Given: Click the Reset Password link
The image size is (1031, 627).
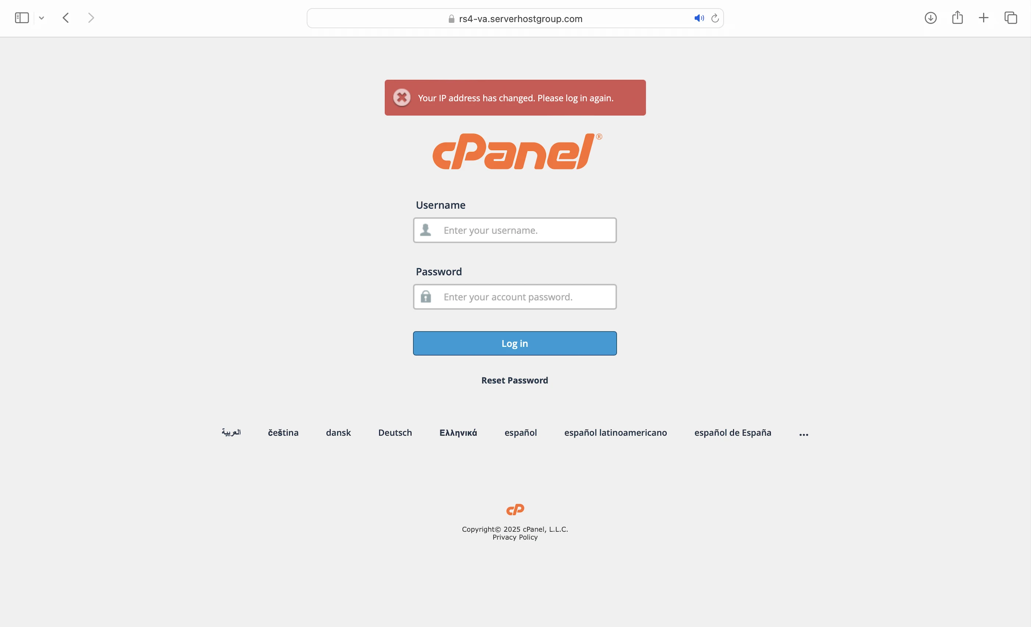Looking at the screenshot, I should click(515, 380).
